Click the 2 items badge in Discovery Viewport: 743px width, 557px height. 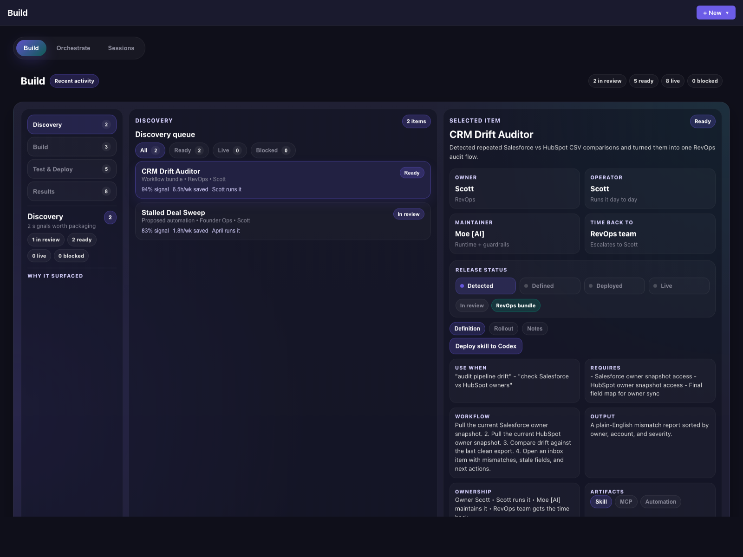pos(417,121)
